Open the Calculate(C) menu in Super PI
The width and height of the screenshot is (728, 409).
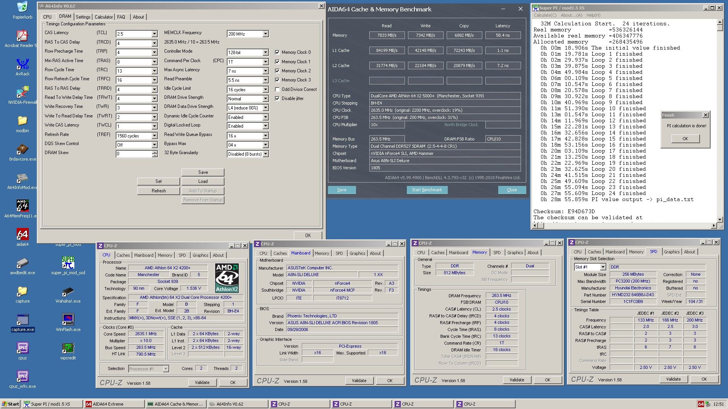point(545,15)
